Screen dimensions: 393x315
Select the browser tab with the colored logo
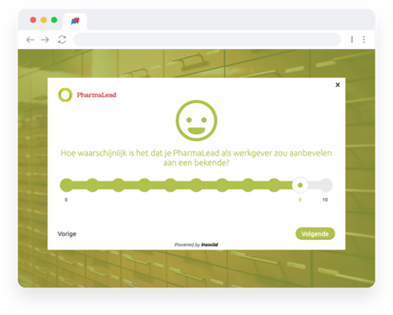[75, 22]
